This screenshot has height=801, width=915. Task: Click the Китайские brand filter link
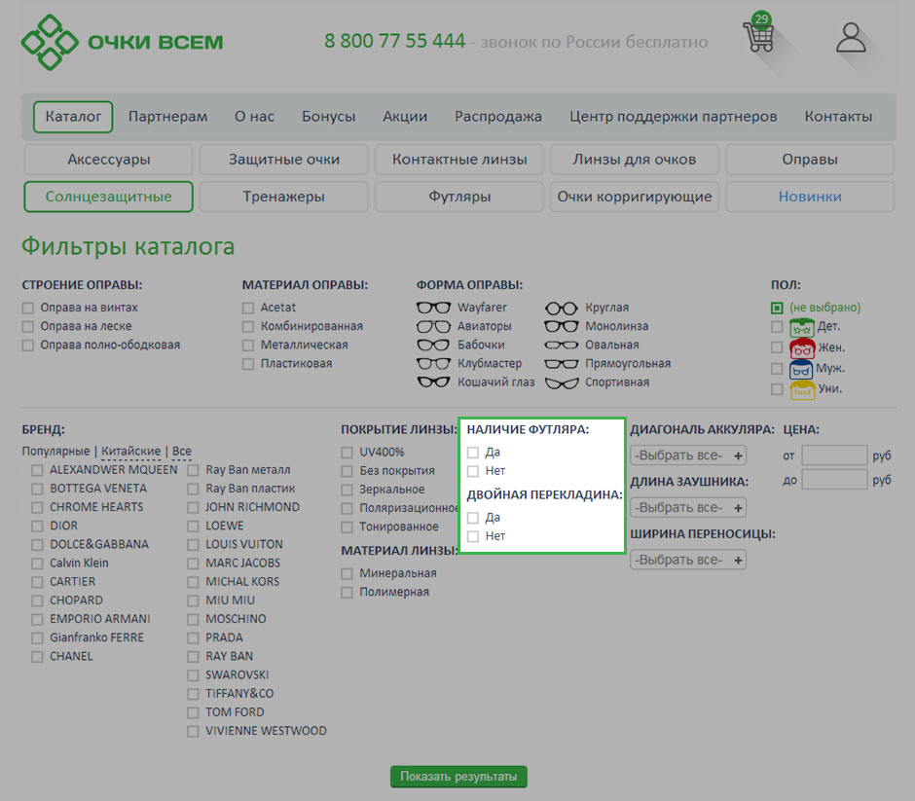click(x=130, y=452)
